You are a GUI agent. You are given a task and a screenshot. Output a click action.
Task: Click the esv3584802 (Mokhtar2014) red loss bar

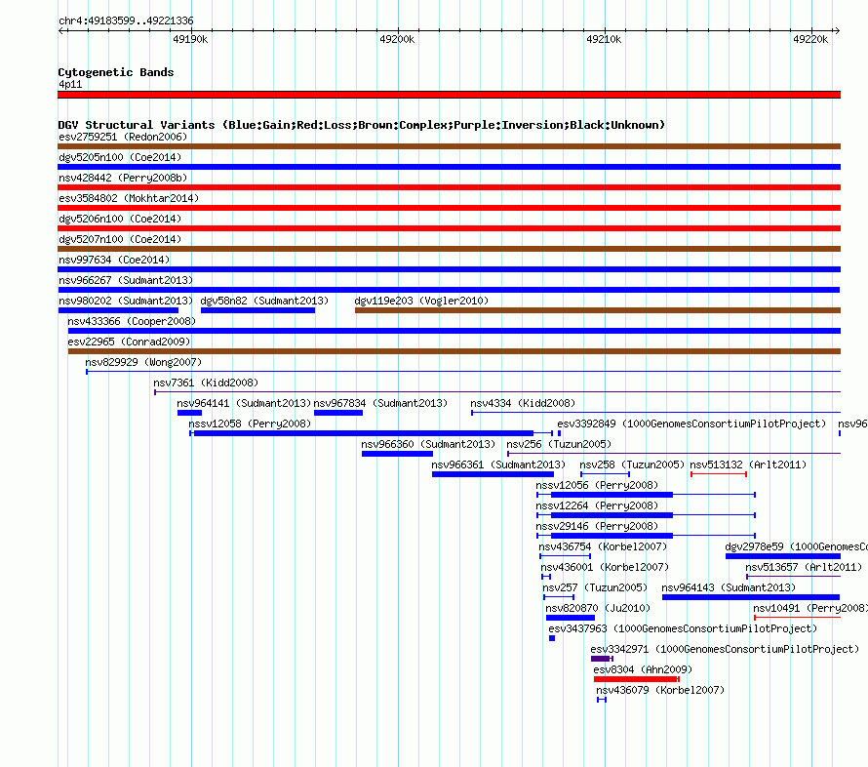pos(449,208)
